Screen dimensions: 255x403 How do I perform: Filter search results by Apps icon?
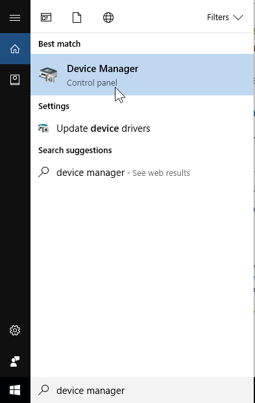click(46, 18)
